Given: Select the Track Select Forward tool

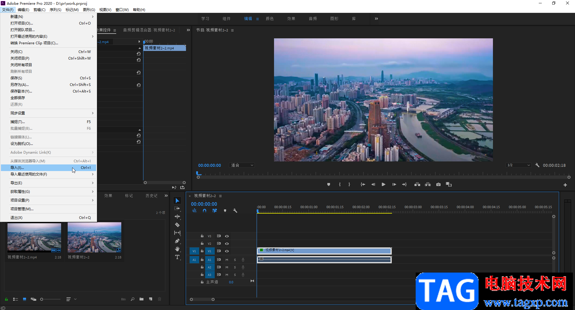Looking at the screenshot, I should (177, 208).
